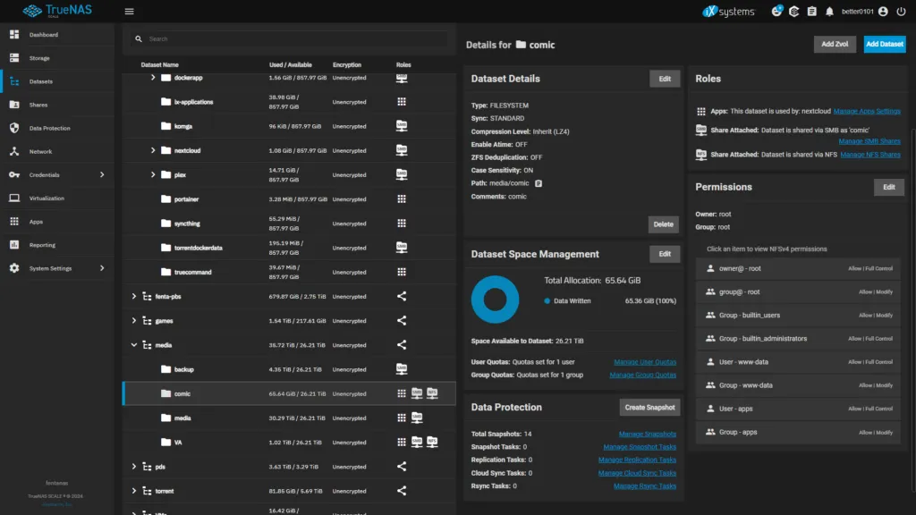Toggle the sidebar with the hamburger icon
This screenshot has width=916, height=515.
(129, 12)
